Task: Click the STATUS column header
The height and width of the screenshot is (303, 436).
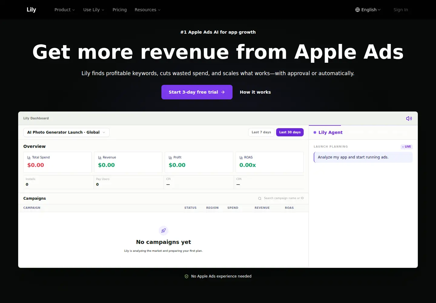Action: point(190,208)
